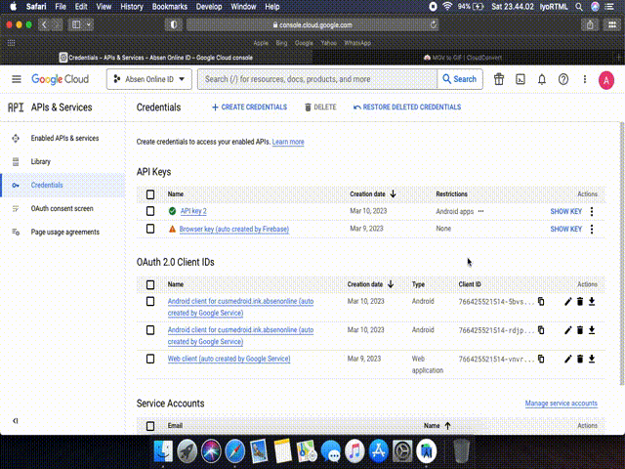This screenshot has height=469, width=625.
Task: Click the Free trial gift icon
Action: [x=499, y=79]
